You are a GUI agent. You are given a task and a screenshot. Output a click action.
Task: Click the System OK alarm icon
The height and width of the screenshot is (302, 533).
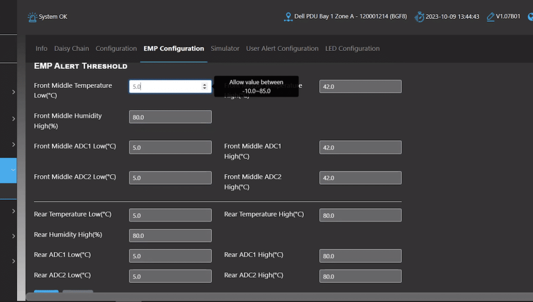pos(32,17)
